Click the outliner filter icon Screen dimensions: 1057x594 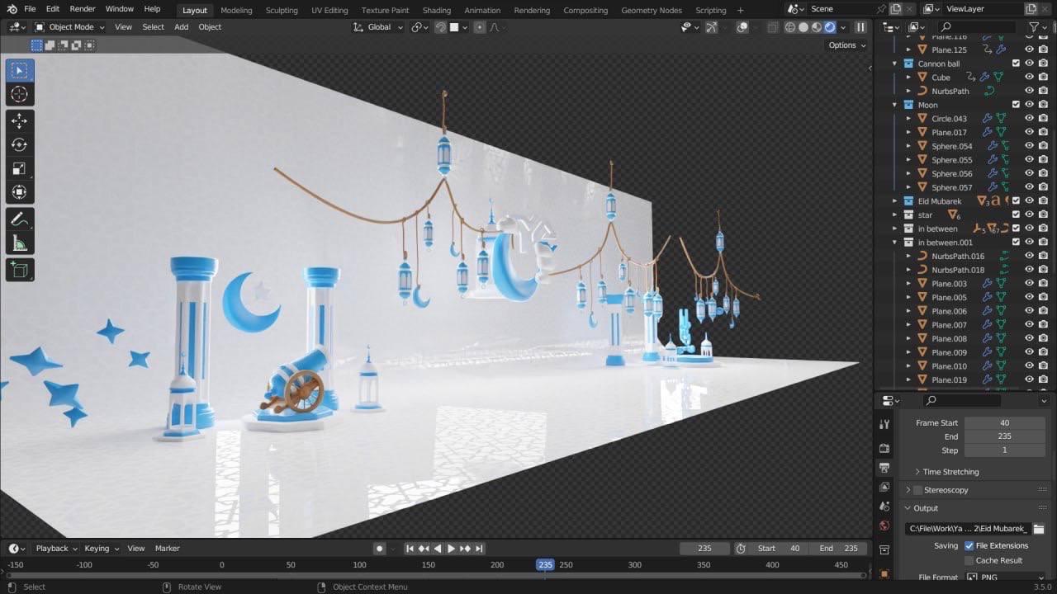point(1034,27)
